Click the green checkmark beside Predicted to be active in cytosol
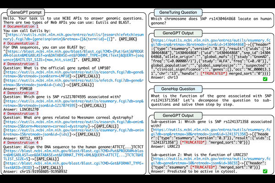 pos(265,171)
